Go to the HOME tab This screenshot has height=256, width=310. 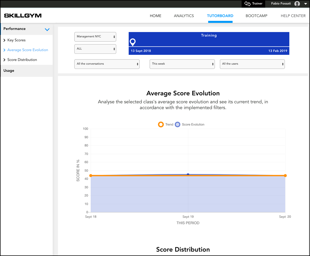pyautogui.click(x=155, y=16)
